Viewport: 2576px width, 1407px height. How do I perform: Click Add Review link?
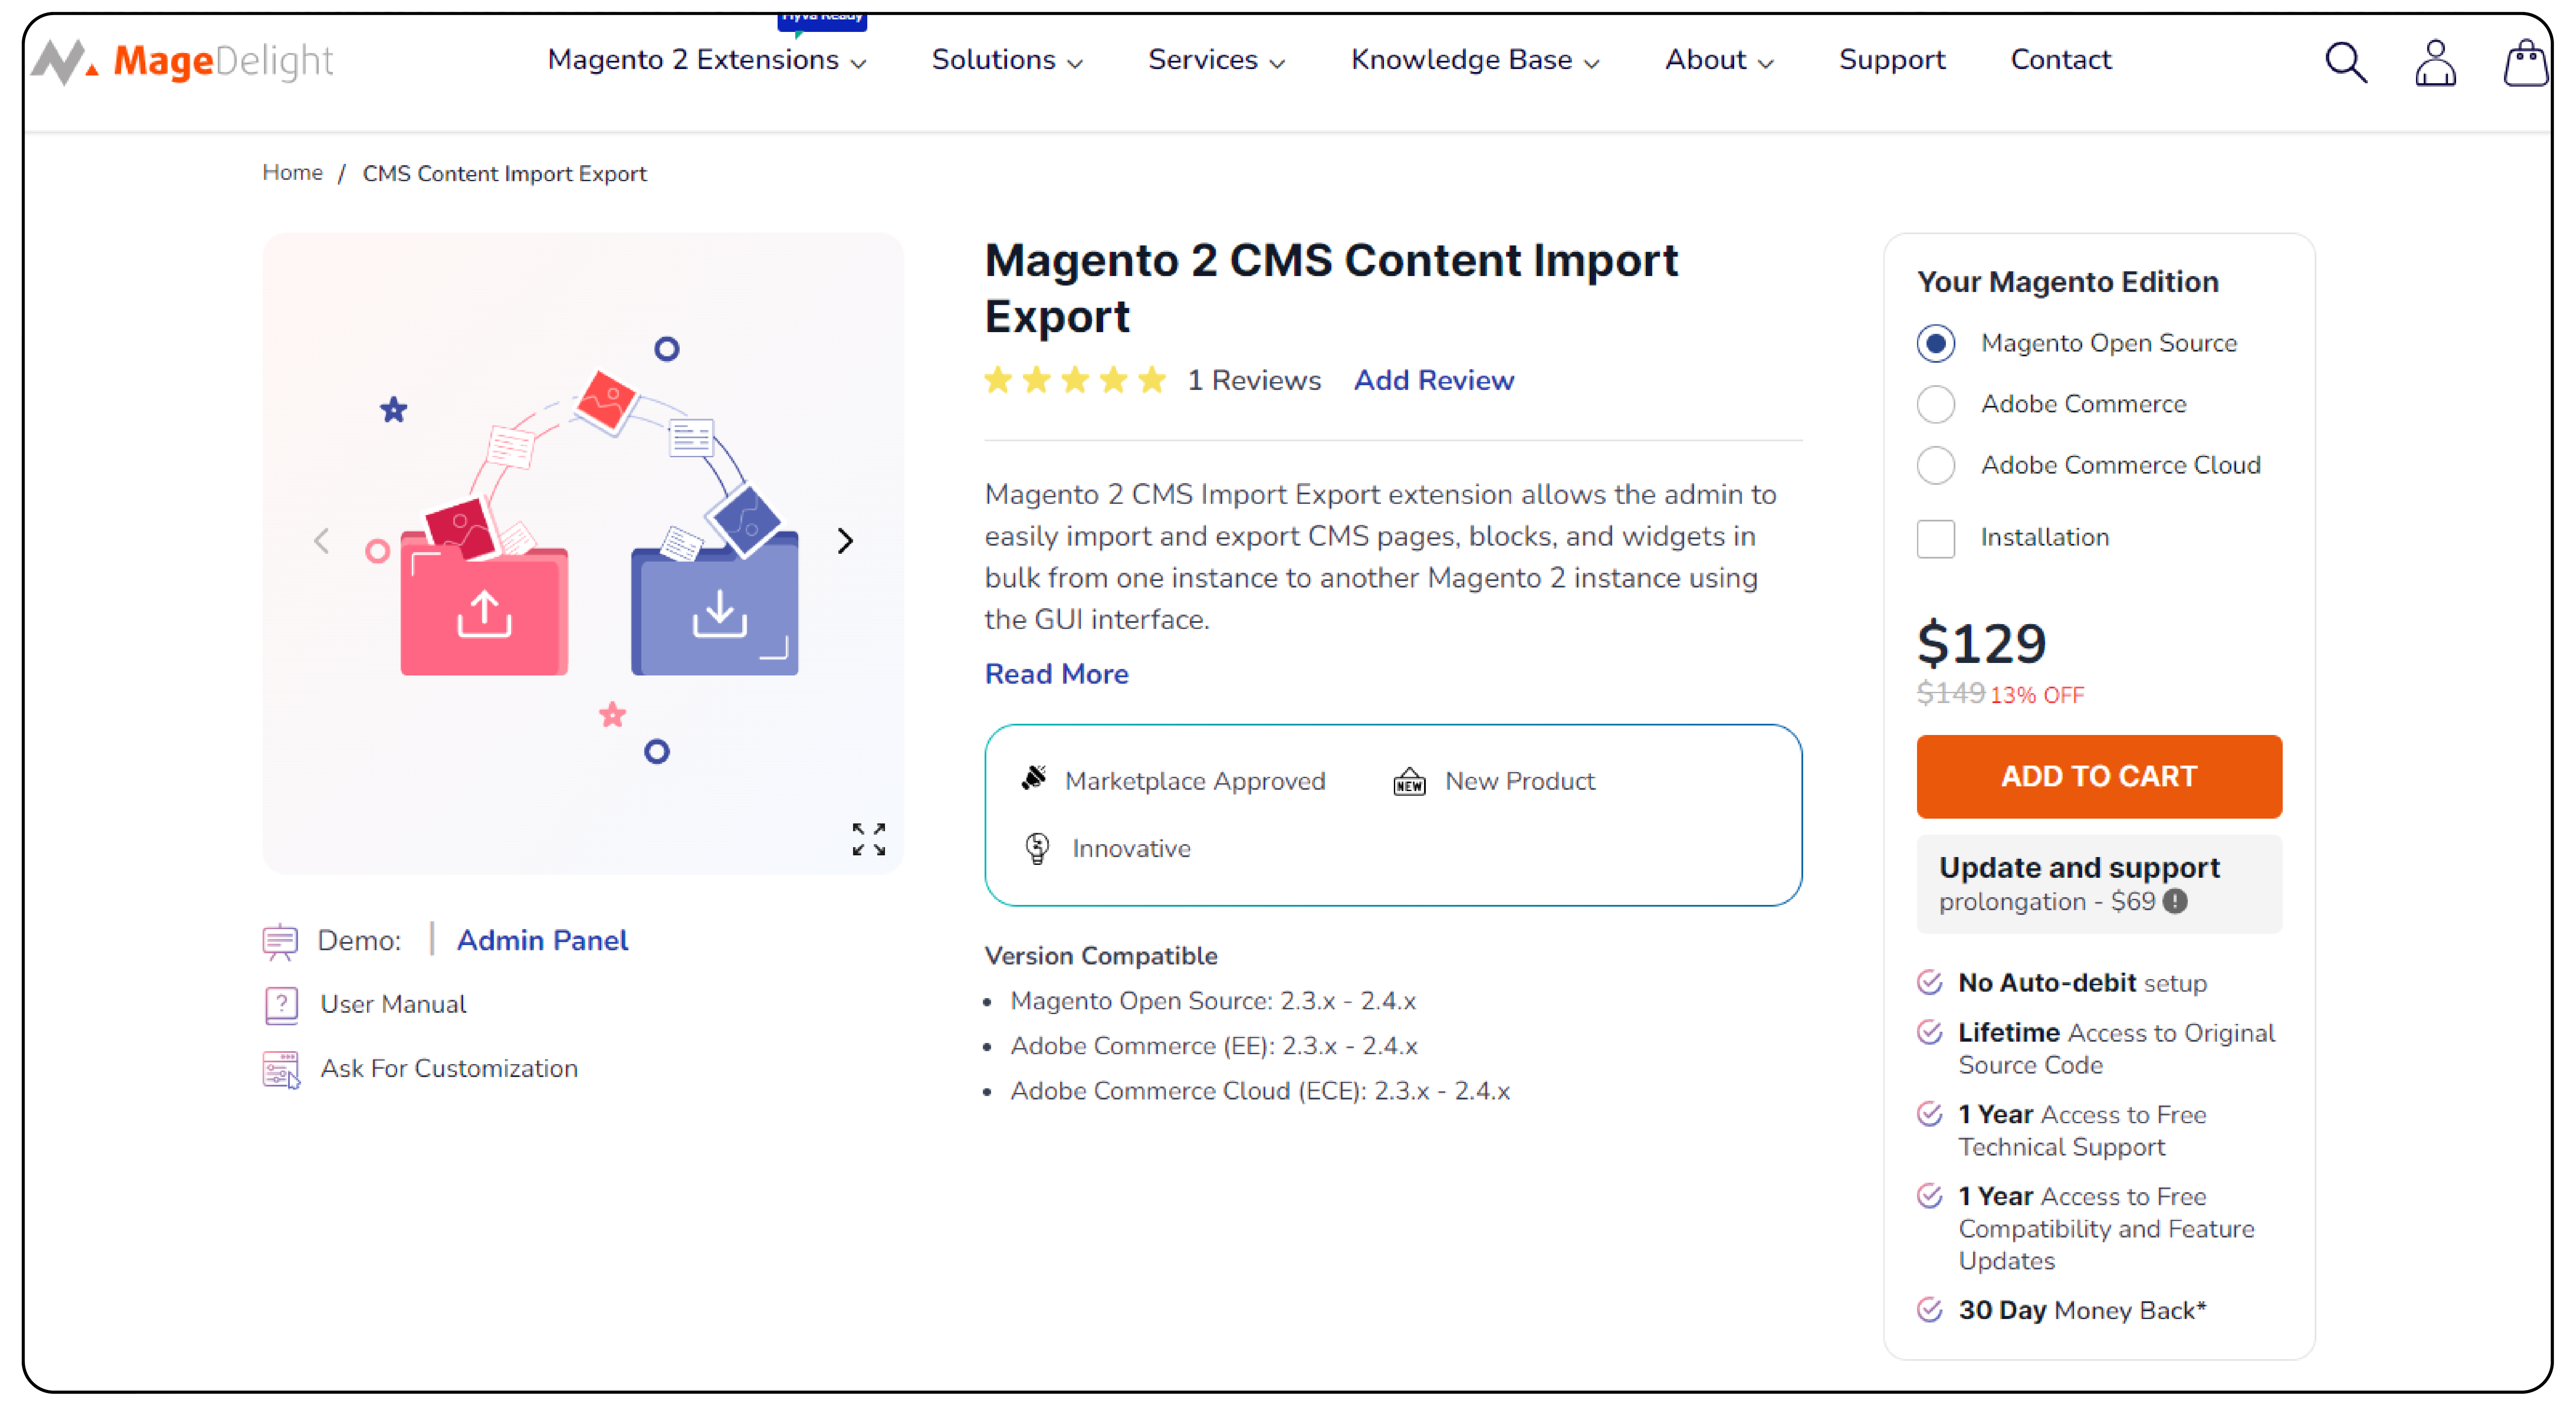(1433, 380)
